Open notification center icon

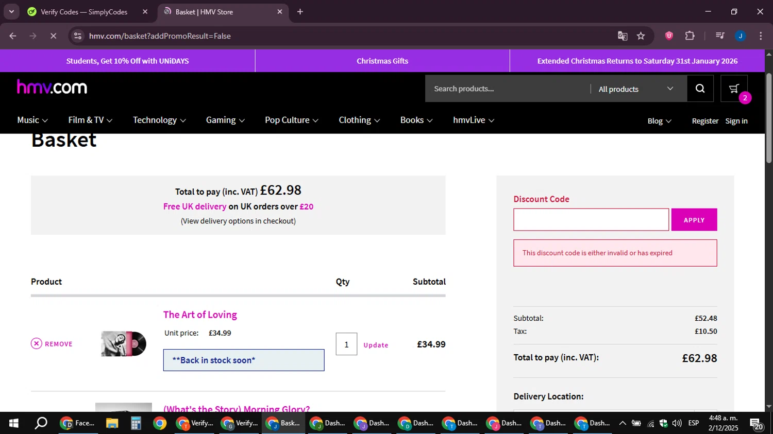(x=757, y=423)
